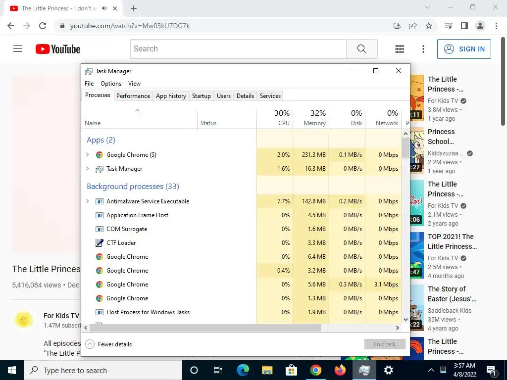Image resolution: width=507 pixels, height=380 pixels.
Task: Launch Microsoft Edge from taskbar
Action: (243, 370)
